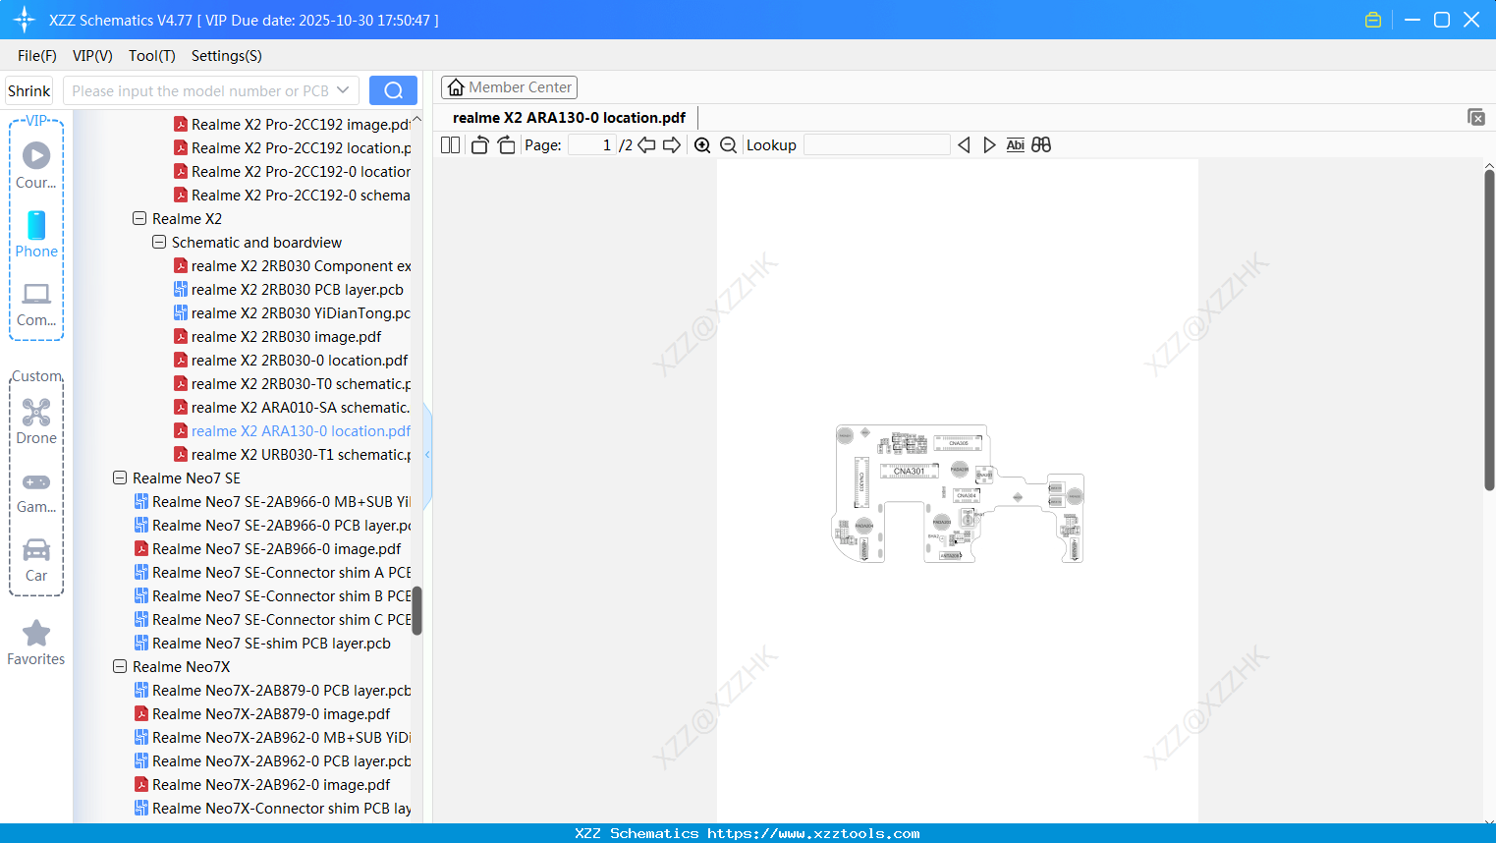Open the Car category
The image size is (1496, 843).
click(36, 560)
